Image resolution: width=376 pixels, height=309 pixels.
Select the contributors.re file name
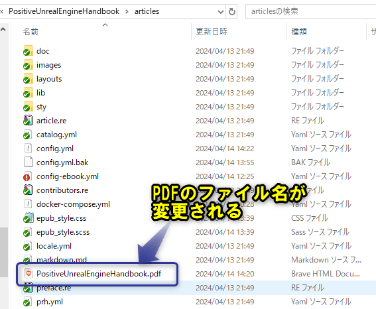pyautogui.click(x=62, y=190)
